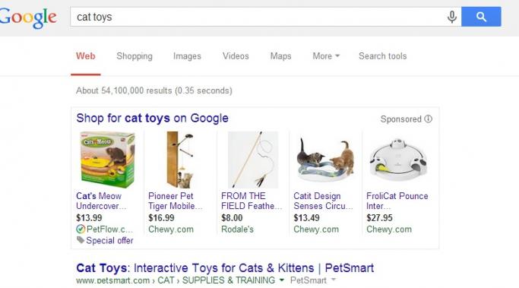Click the Sponsored info icon
The width and height of the screenshot is (519, 288).
tap(429, 119)
